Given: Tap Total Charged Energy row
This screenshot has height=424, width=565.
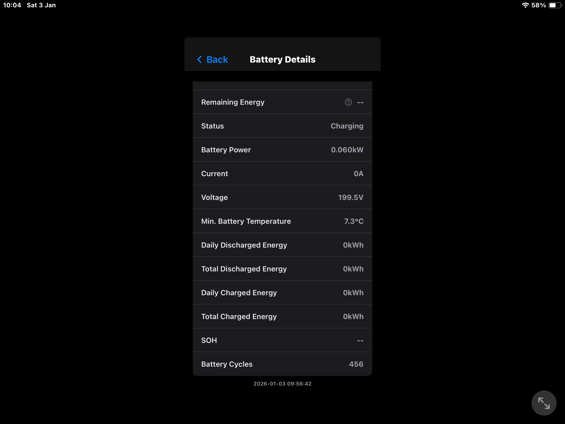Looking at the screenshot, I should pyautogui.click(x=282, y=316).
